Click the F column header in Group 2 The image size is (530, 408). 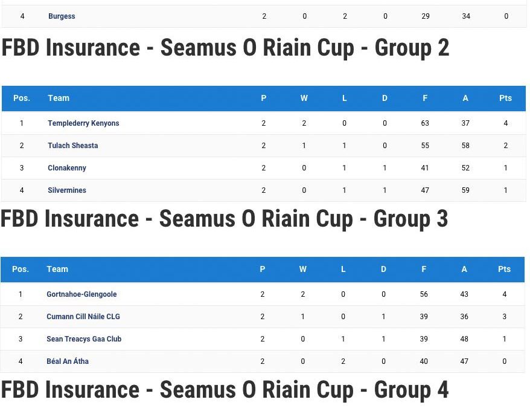[x=425, y=98]
